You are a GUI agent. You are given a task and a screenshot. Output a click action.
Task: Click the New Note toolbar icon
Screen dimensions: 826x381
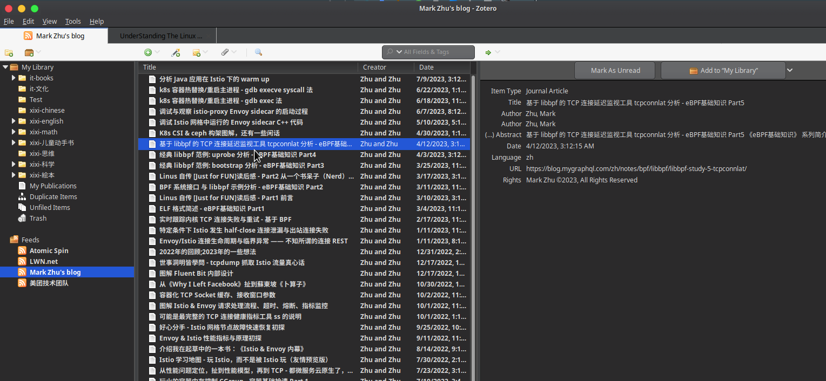pyautogui.click(x=197, y=52)
